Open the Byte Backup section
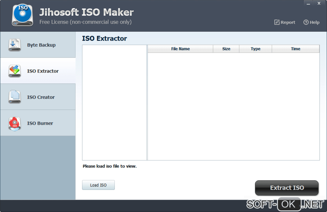 [38, 45]
